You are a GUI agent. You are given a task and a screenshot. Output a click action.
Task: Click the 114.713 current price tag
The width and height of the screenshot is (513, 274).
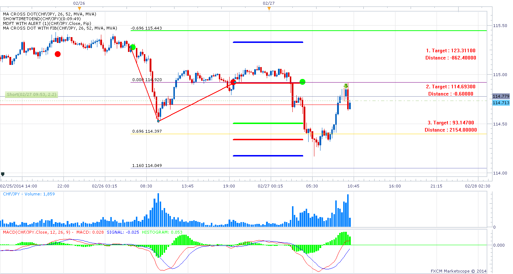tap(500, 103)
